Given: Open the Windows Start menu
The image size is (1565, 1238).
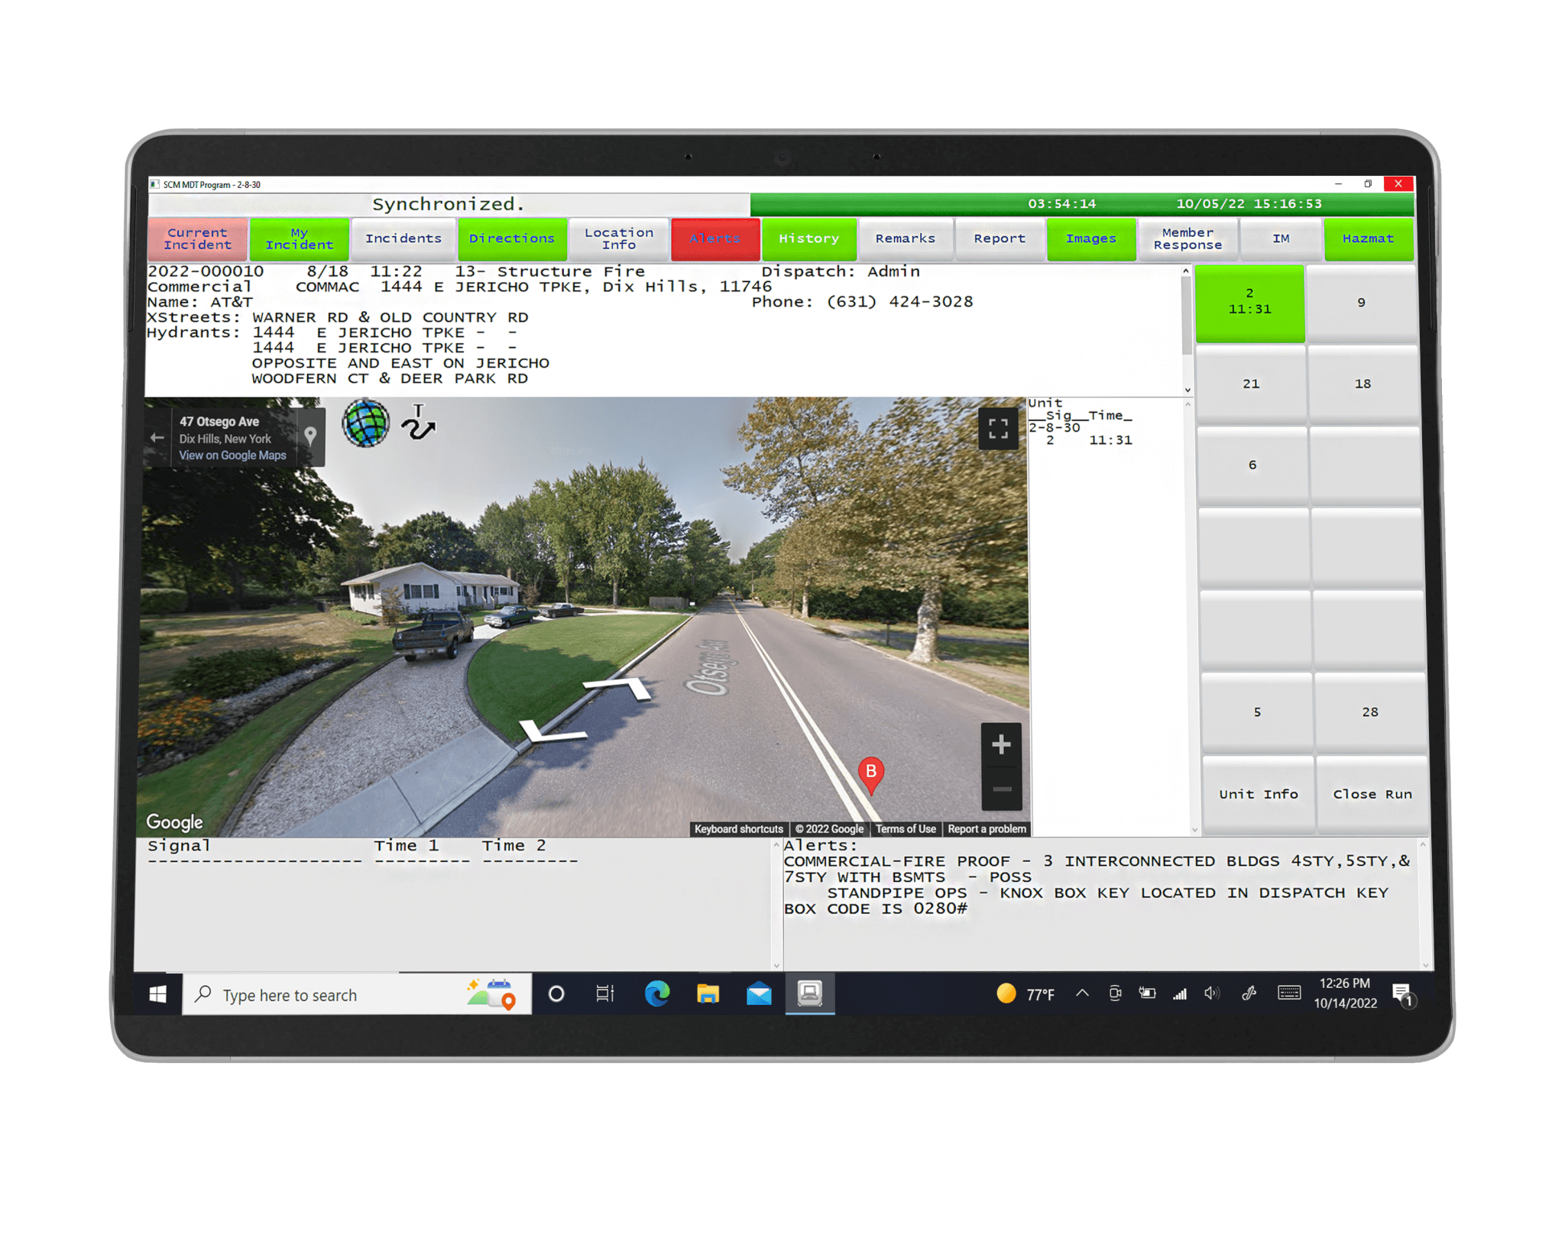Looking at the screenshot, I should tap(158, 994).
